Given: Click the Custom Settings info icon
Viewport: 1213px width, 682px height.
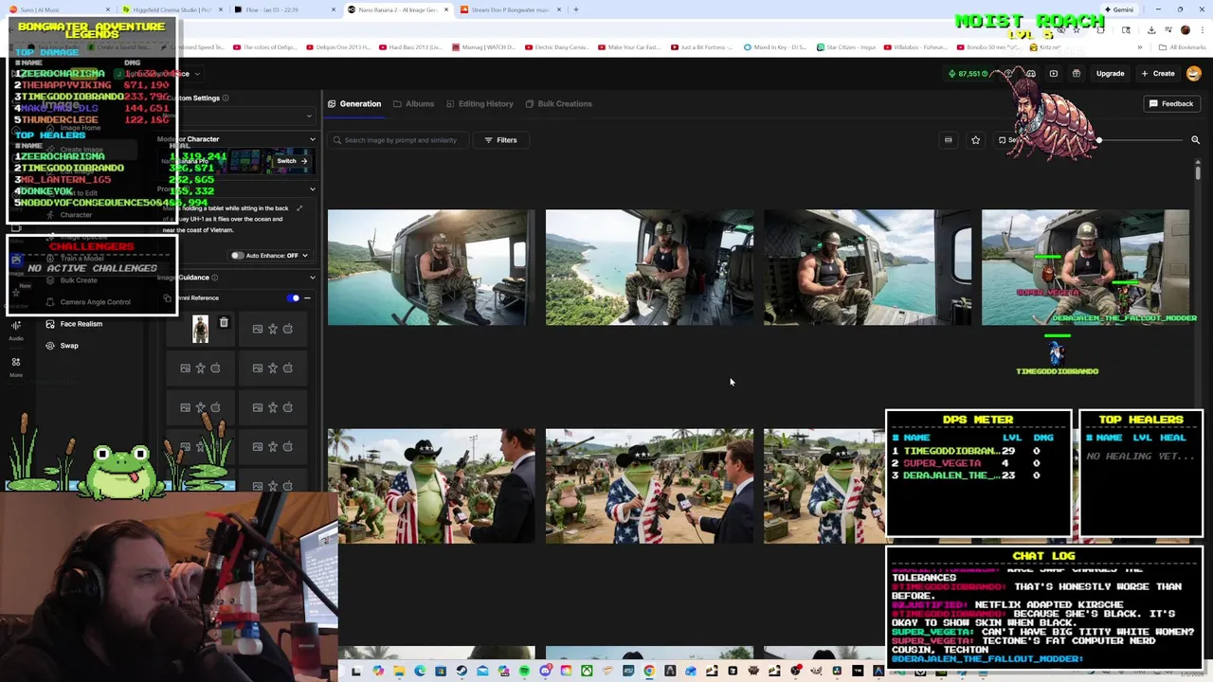Looking at the screenshot, I should pyautogui.click(x=225, y=98).
